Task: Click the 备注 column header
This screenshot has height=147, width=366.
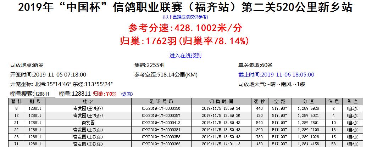Action: (x=352, y=101)
